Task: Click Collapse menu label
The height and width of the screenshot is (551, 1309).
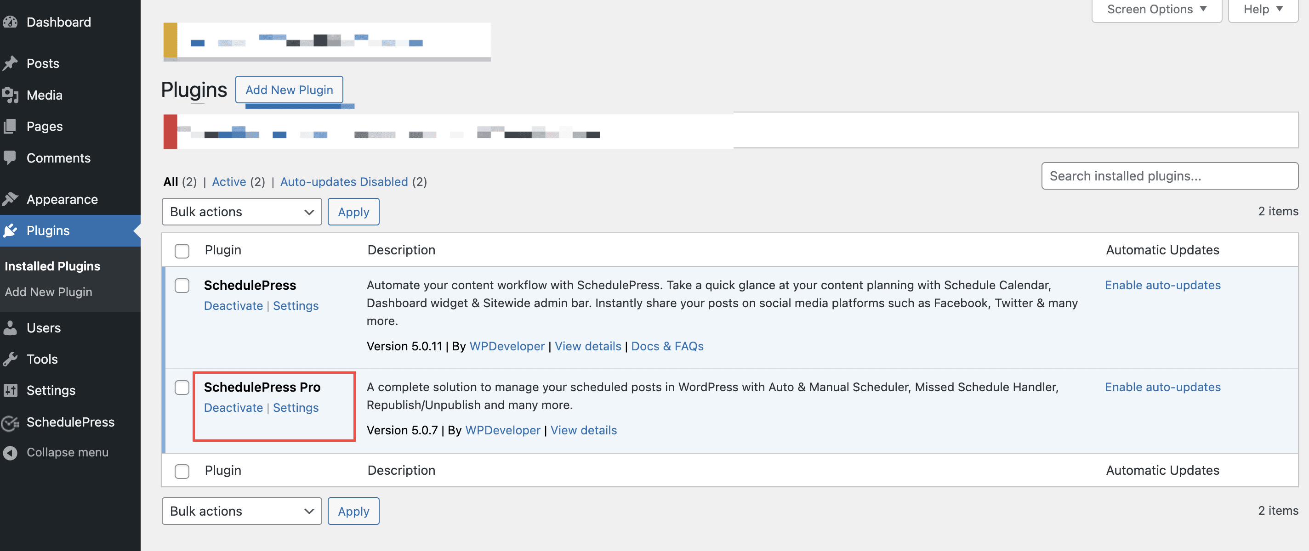Action: (x=68, y=452)
